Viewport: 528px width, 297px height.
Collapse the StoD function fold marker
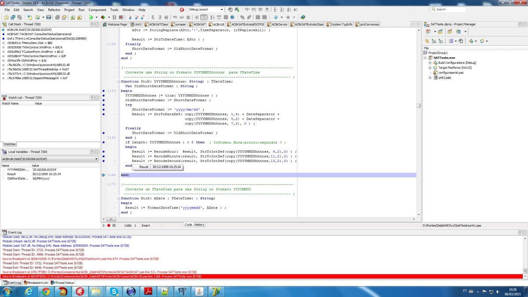tap(118, 81)
